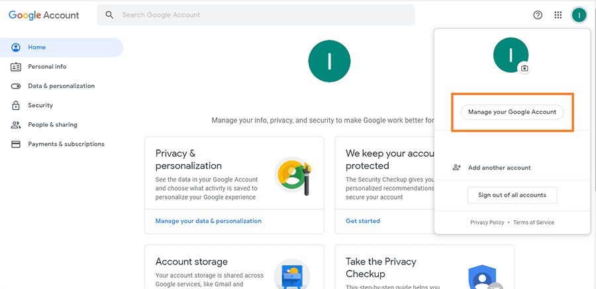596x289 pixels.
Task: Click the People & sharing icon
Action: (16, 124)
